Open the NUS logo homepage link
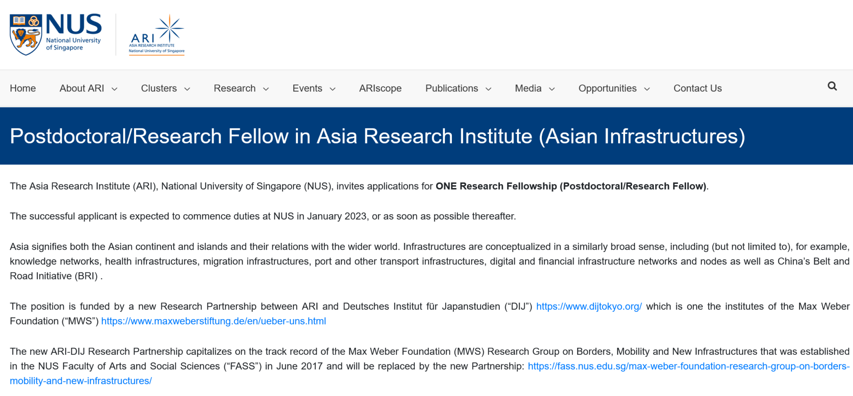 pyautogui.click(x=55, y=34)
